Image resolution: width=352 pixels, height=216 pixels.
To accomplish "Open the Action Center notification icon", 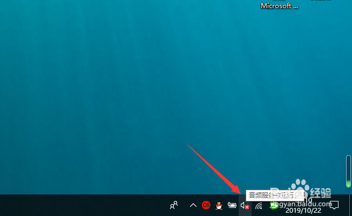I will [x=334, y=205].
